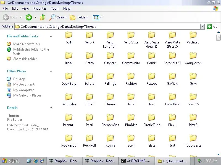Select the Gem folder
This screenshot has width=221, height=165.
pyautogui.click(x=193, y=79)
